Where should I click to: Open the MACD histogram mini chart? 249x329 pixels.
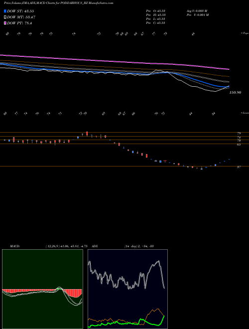[42, 289]
